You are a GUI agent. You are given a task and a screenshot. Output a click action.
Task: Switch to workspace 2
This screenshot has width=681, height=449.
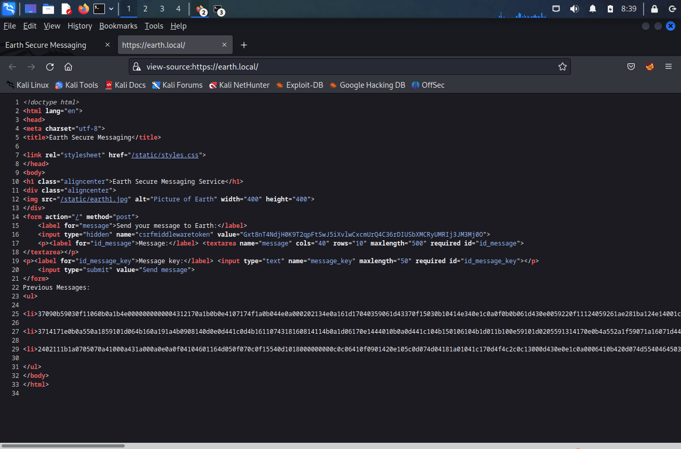[145, 9]
